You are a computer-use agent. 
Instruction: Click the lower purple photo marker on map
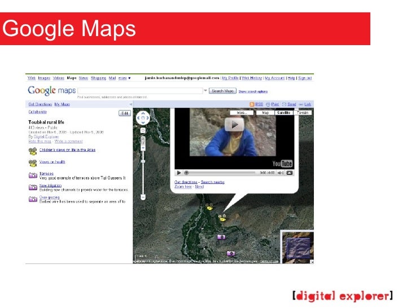pos(231,253)
